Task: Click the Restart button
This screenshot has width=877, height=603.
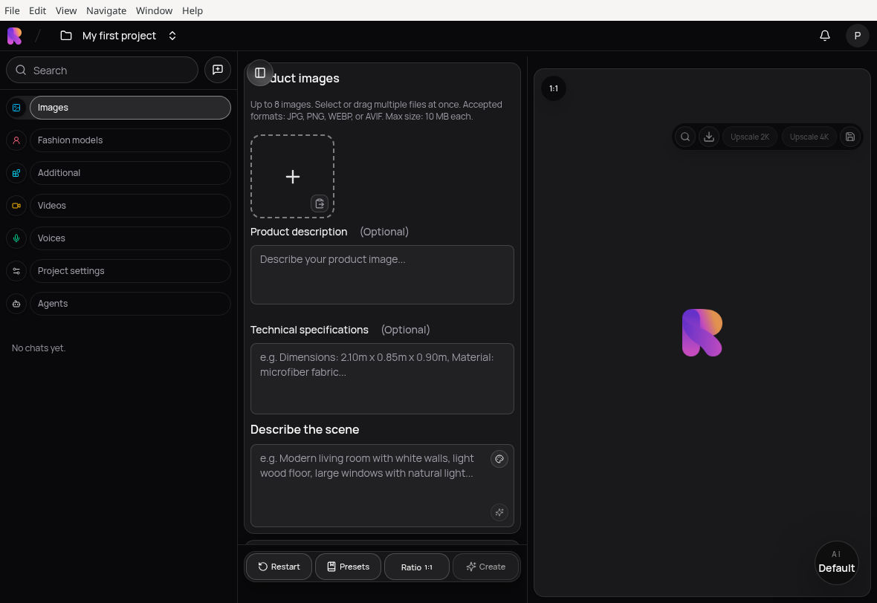Action: [x=279, y=567]
